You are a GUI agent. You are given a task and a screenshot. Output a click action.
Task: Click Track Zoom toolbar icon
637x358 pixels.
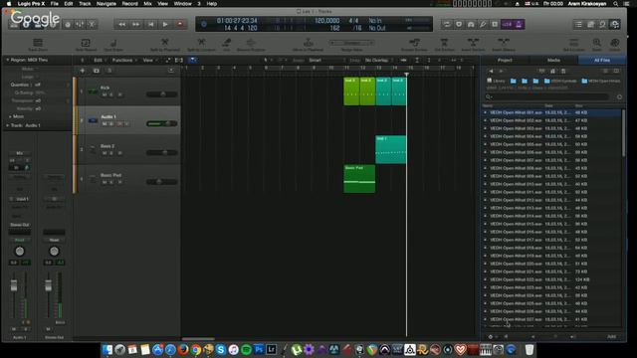tap(38, 44)
